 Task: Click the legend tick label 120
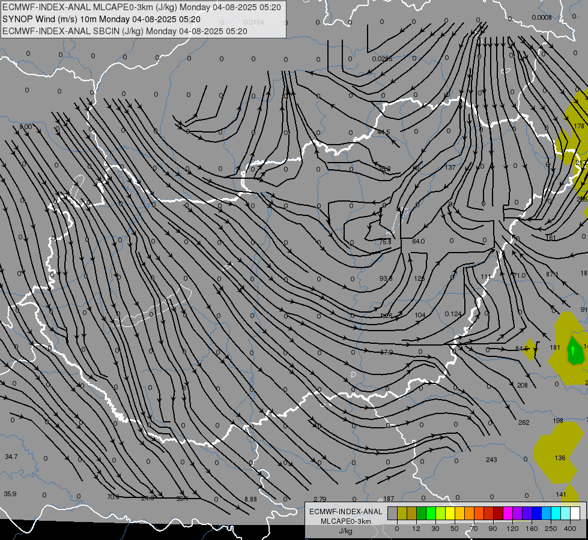pyautogui.click(x=512, y=529)
